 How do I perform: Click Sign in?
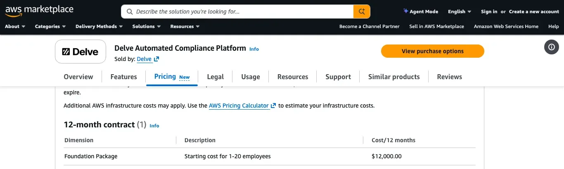point(489,12)
